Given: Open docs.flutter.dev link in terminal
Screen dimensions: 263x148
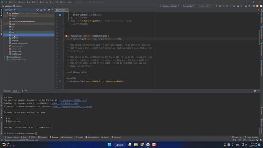Looking at the screenshot, I should (73, 100).
